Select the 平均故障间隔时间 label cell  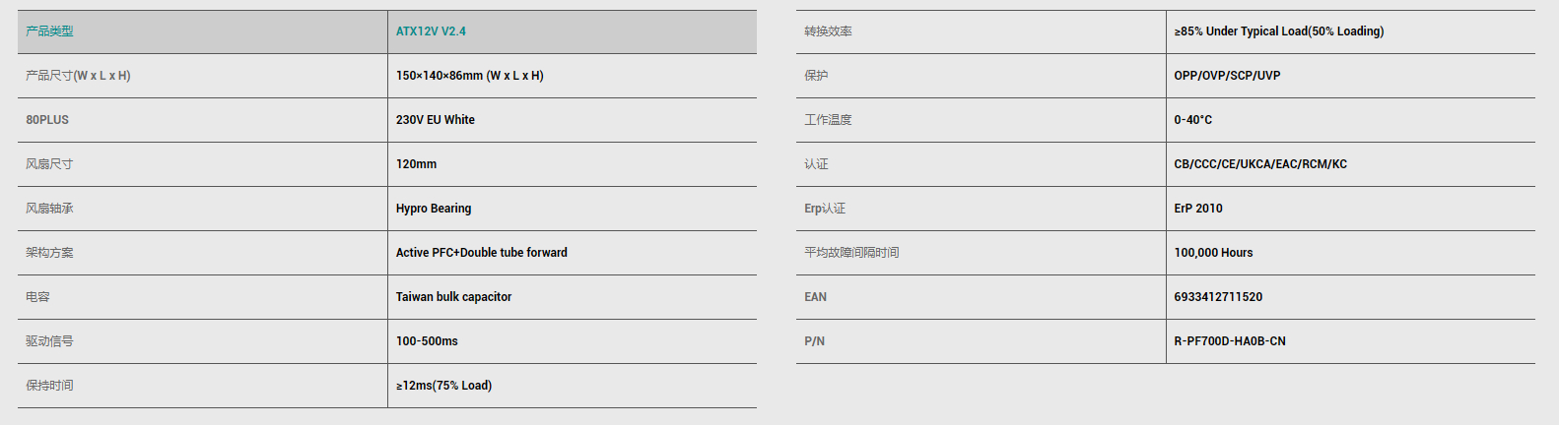tap(981, 253)
